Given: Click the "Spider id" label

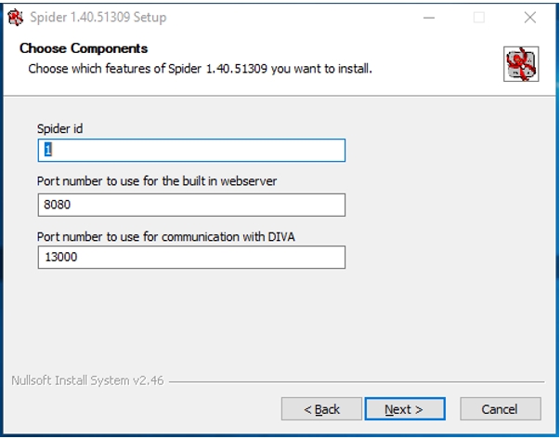Looking at the screenshot, I should click(x=60, y=128).
